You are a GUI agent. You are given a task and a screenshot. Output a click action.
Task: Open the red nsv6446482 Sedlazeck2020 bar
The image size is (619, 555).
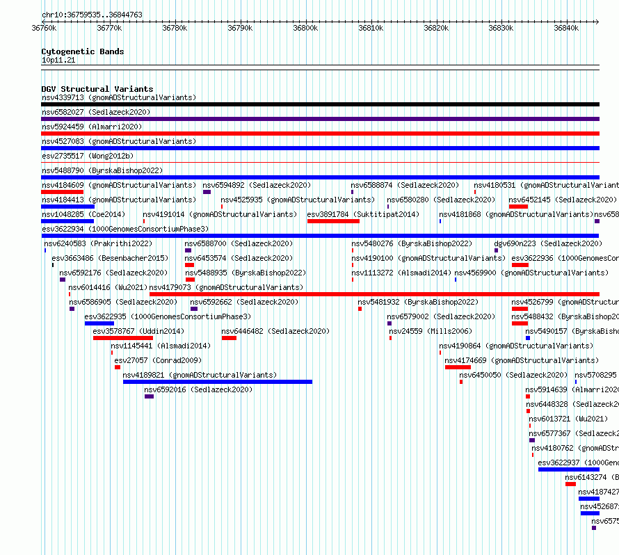tap(230, 338)
